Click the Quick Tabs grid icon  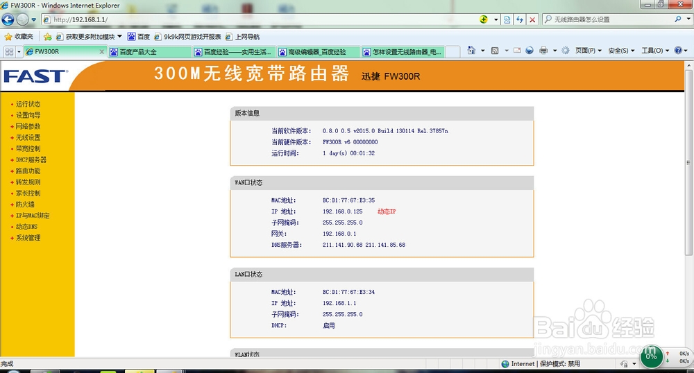point(9,52)
